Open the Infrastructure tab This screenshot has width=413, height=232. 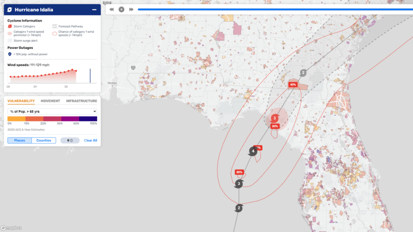(81, 101)
